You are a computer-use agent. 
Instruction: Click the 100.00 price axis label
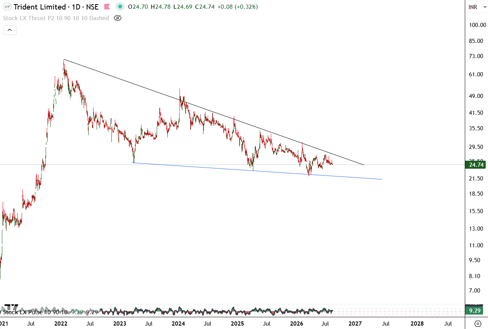point(477,25)
